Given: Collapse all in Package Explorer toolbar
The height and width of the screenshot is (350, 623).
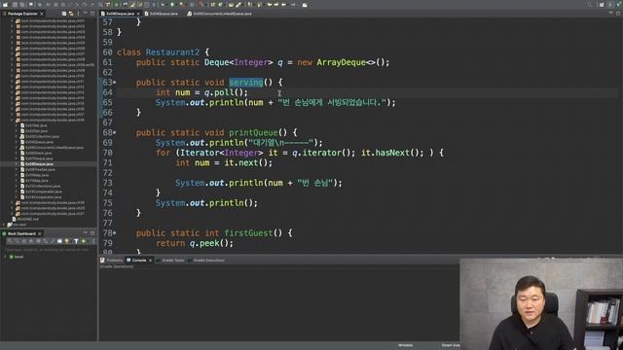Looking at the screenshot, I should pyautogui.click(x=64, y=14).
